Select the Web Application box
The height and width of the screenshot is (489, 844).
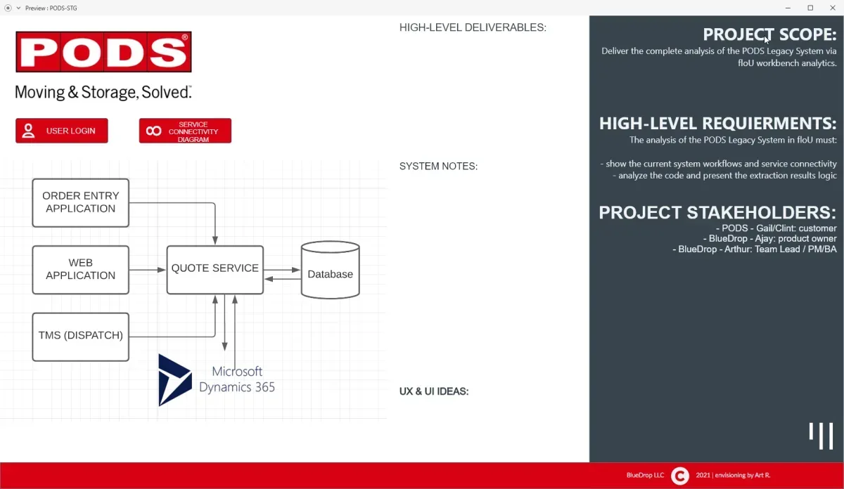(x=81, y=269)
